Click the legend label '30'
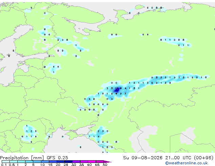This screenshot has width=215, height=166. point(74,165)
